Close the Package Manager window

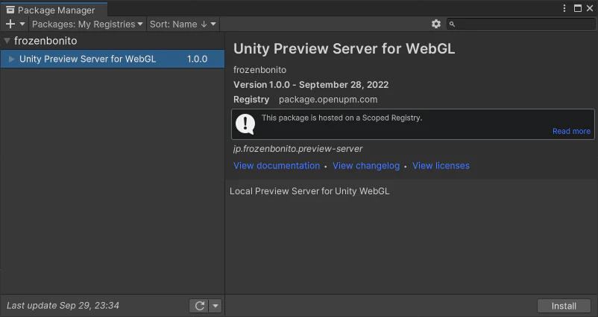pyautogui.click(x=590, y=8)
